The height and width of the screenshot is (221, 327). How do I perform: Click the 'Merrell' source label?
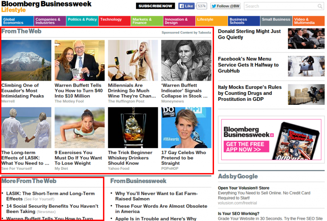click(x=8, y=101)
